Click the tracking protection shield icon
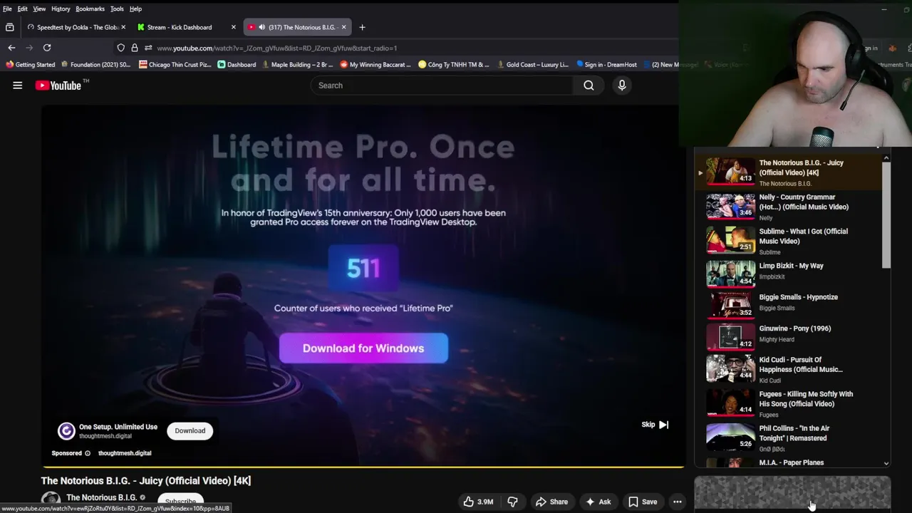Image resolution: width=912 pixels, height=513 pixels. click(121, 48)
